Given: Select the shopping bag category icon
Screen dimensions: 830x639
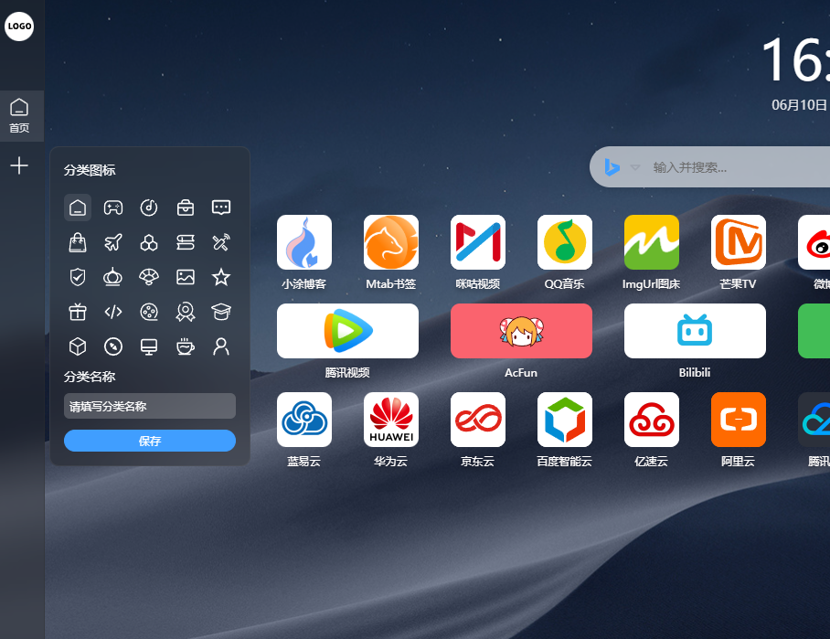Looking at the screenshot, I should click(78, 242).
